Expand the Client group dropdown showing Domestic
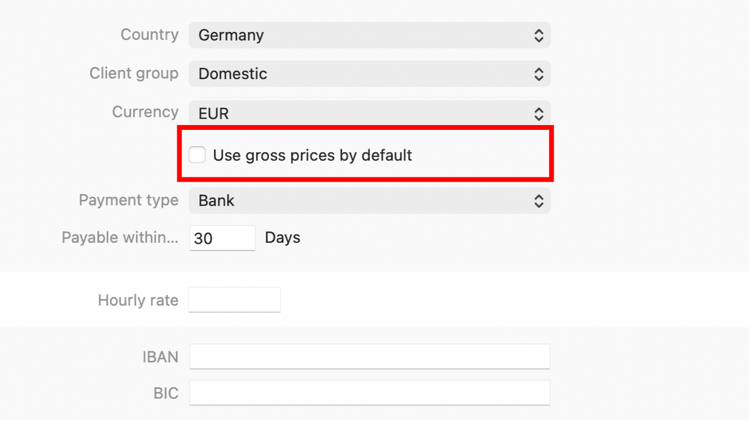Image resolution: width=749 pixels, height=421 pixels. pyautogui.click(x=368, y=74)
